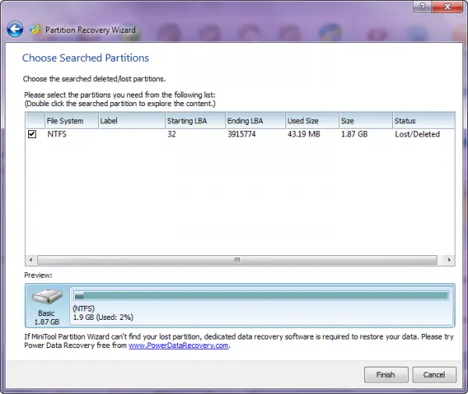Uncheck the NTFS partition checkbox
Image resolution: width=468 pixels, height=394 pixels.
[32, 134]
